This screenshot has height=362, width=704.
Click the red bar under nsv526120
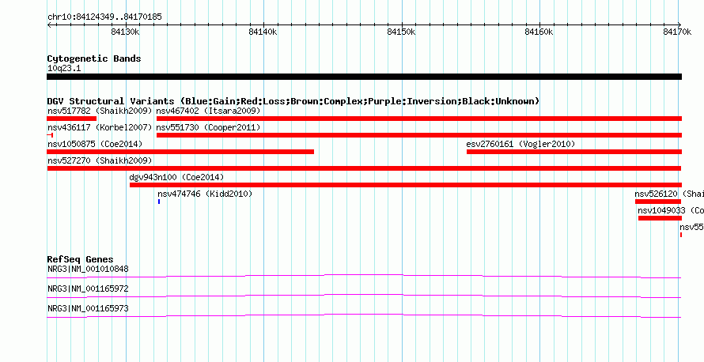coord(658,202)
